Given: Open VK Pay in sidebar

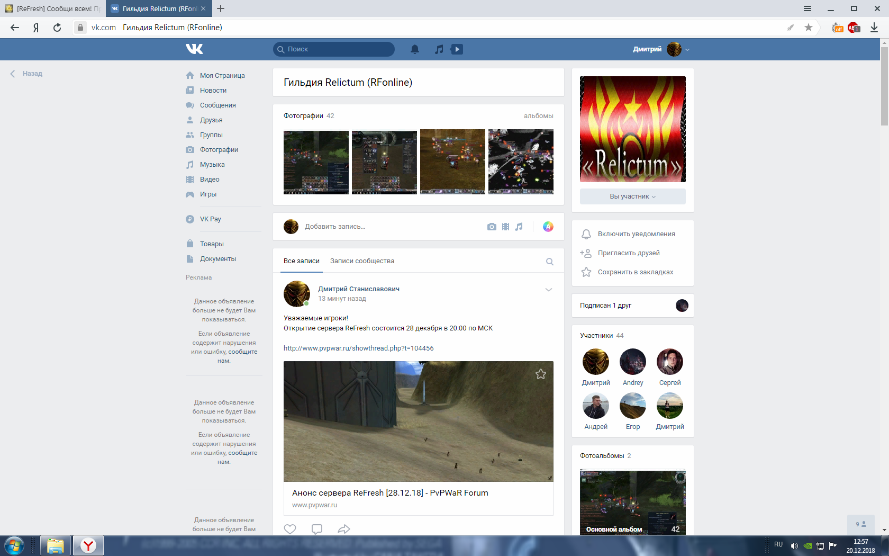Looking at the screenshot, I should pyautogui.click(x=211, y=219).
